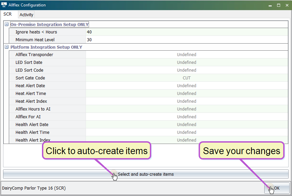The image size is (292, 196).
Task: Click the Allflex For AI label
Action: (x=28, y=117)
